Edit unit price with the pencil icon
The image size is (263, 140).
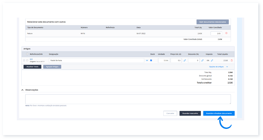pos(185,61)
